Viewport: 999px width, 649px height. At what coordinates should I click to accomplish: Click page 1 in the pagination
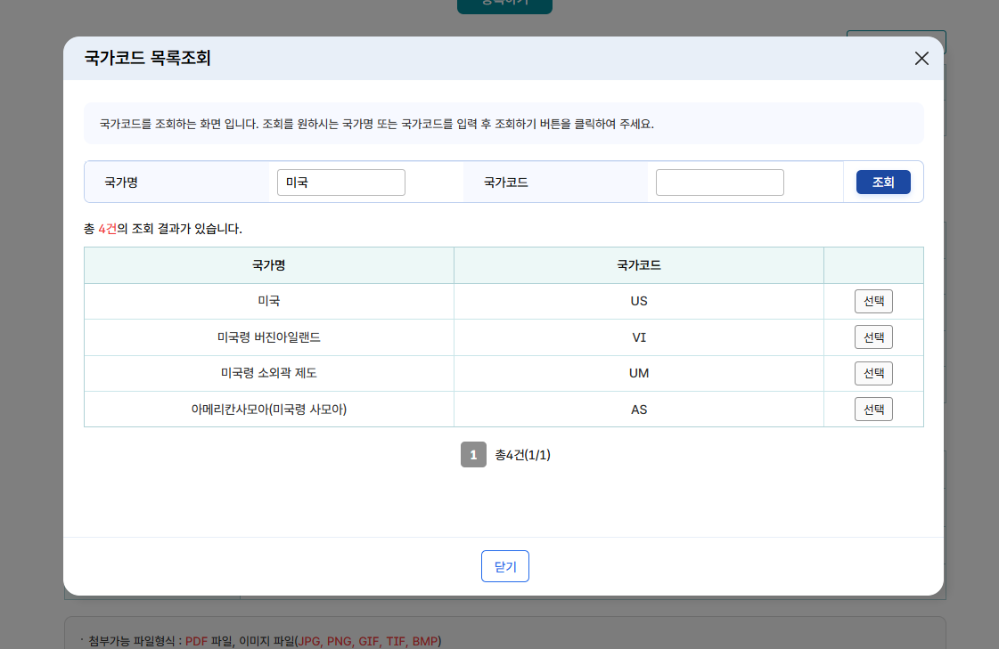(x=473, y=455)
